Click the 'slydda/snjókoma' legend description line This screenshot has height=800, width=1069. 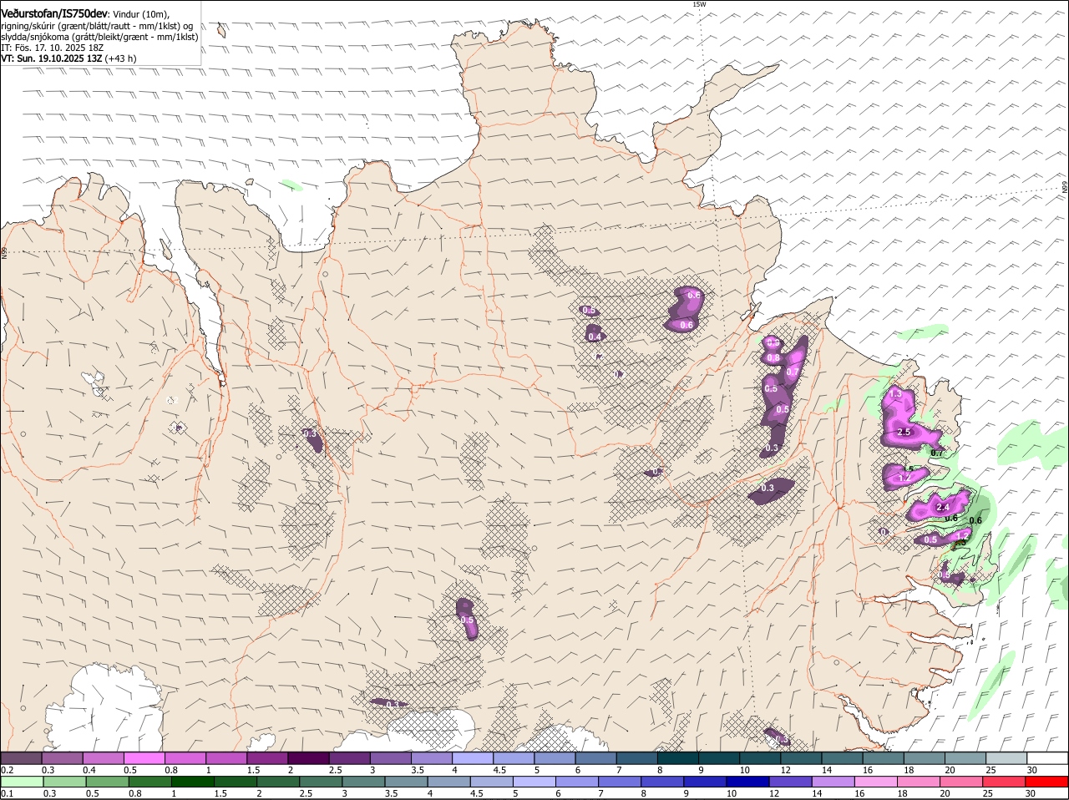point(99,37)
